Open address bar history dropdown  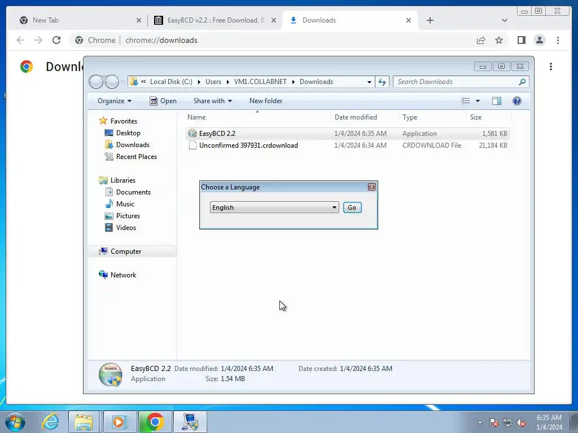369,82
